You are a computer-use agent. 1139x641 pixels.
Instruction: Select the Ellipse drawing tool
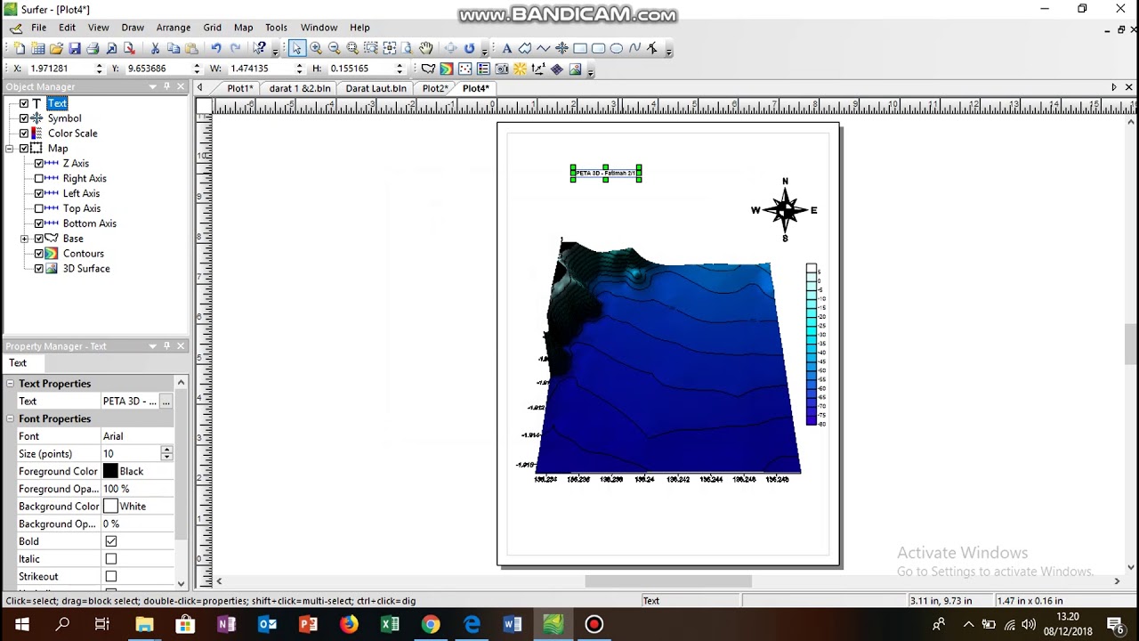(616, 48)
